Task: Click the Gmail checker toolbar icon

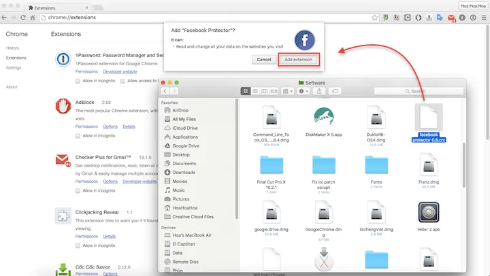Action: click(x=451, y=17)
